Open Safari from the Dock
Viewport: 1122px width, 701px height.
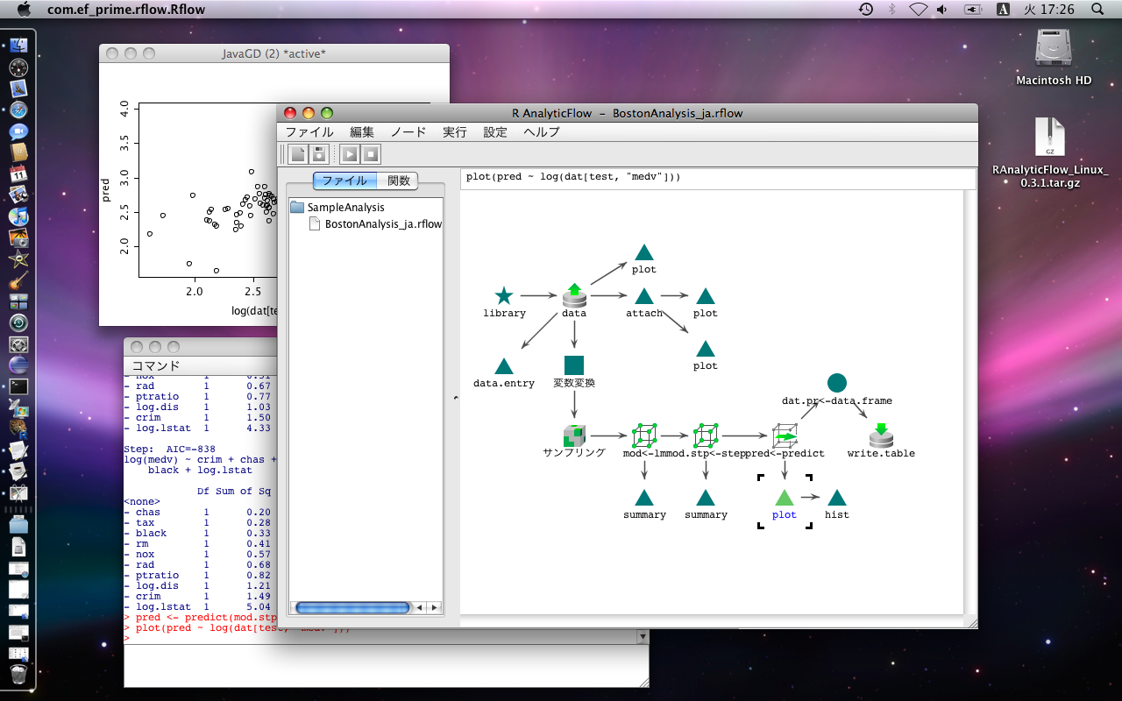point(18,110)
